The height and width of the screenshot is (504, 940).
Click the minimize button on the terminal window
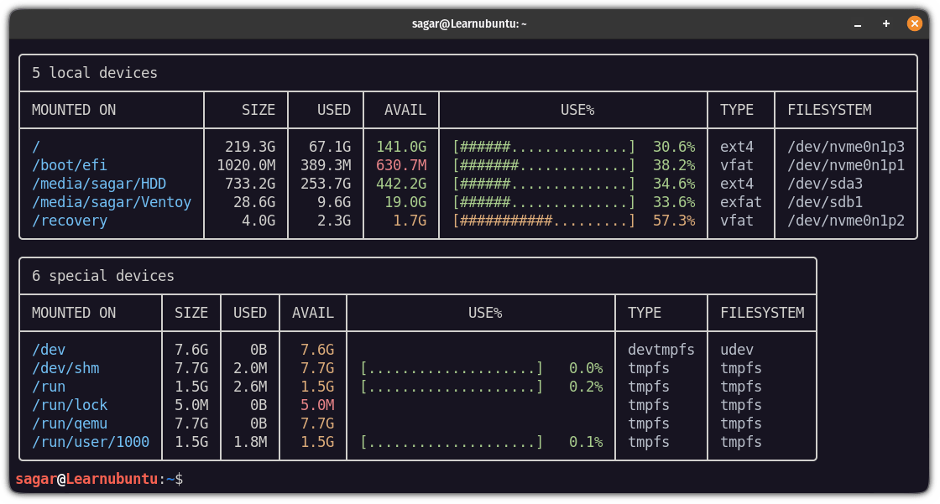pyautogui.click(x=857, y=23)
